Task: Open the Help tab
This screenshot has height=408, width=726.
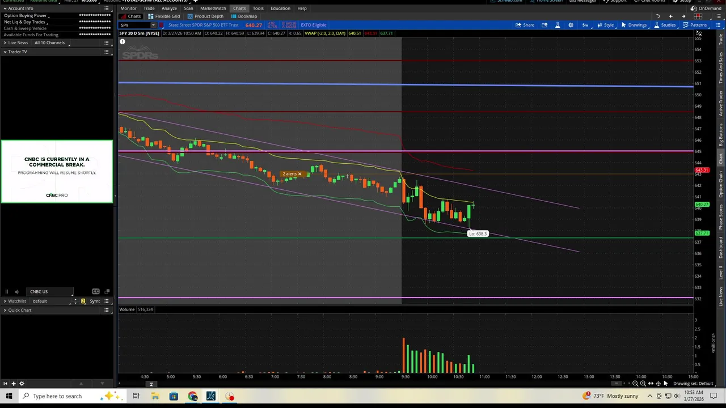Action: pyautogui.click(x=302, y=8)
